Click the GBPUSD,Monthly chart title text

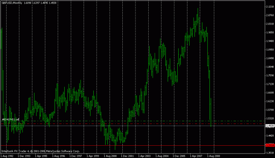[x=12, y=3]
